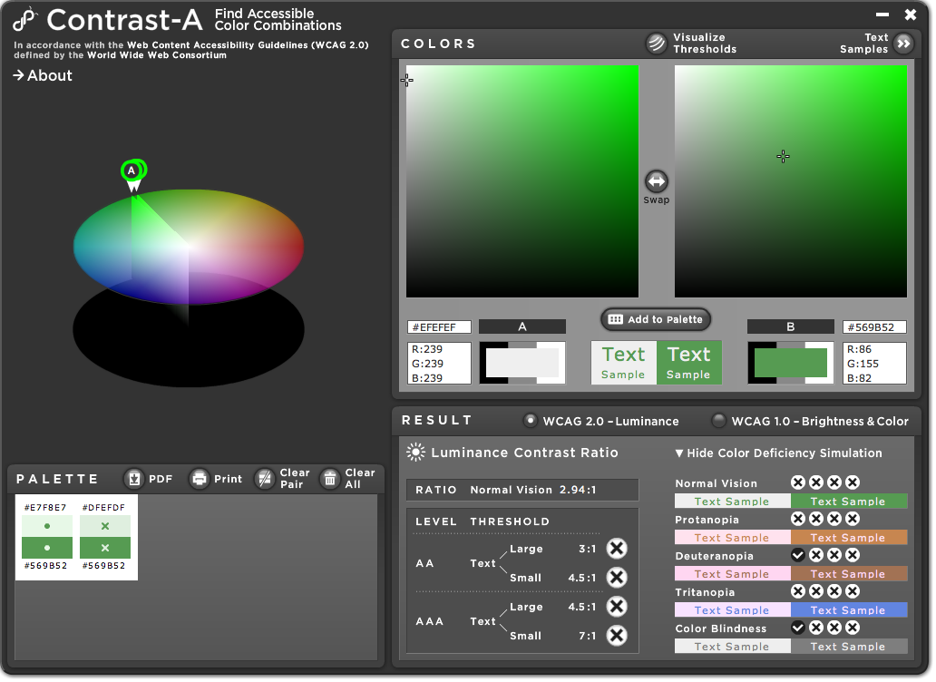Select the #DFEFDF palette pair thumbnail

(x=105, y=537)
